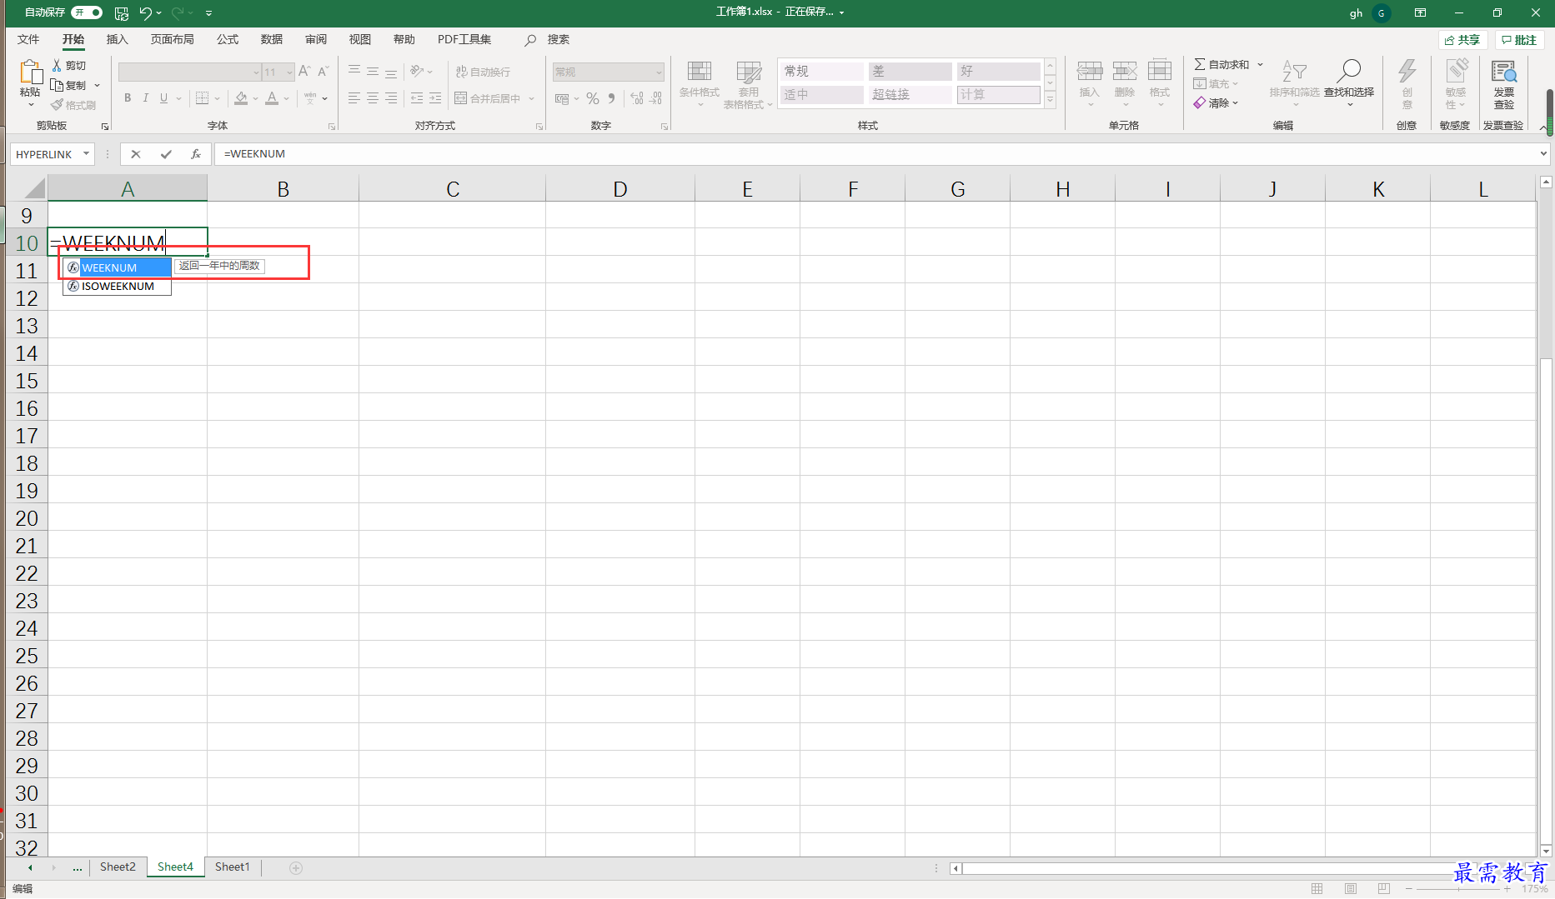Switch to the 页面布局 ribbon tab
Image resolution: width=1555 pixels, height=899 pixels.
[x=172, y=39]
